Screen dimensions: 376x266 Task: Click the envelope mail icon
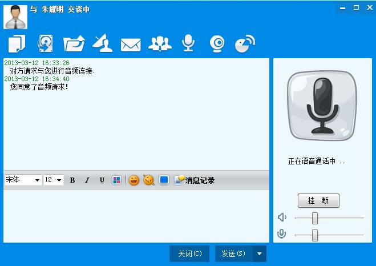pyautogui.click(x=131, y=45)
